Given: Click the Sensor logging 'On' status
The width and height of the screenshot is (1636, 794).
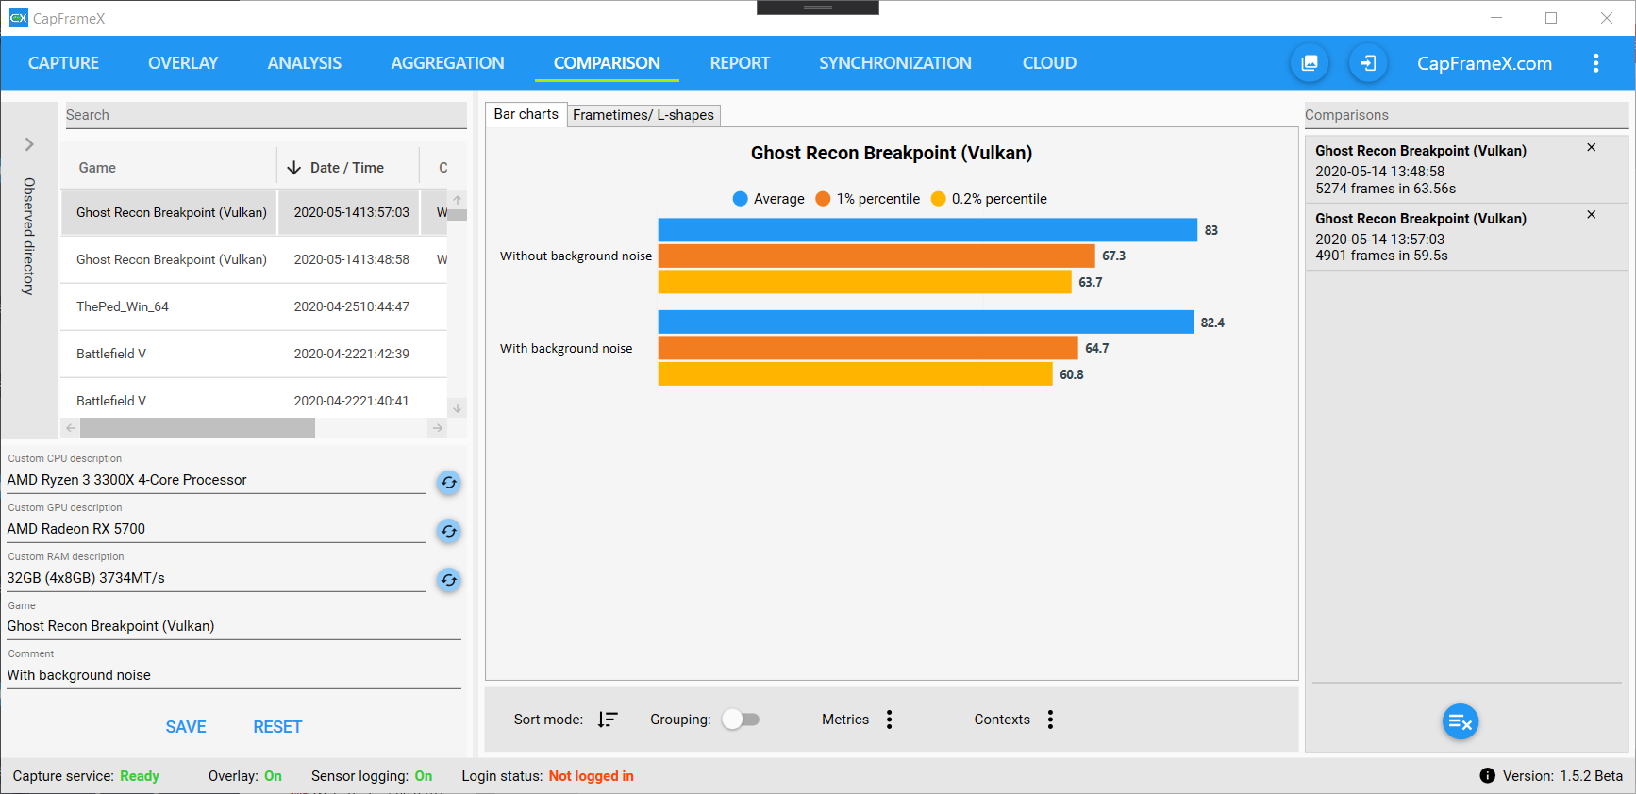Looking at the screenshot, I should pyautogui.click(x=424, y=776).
